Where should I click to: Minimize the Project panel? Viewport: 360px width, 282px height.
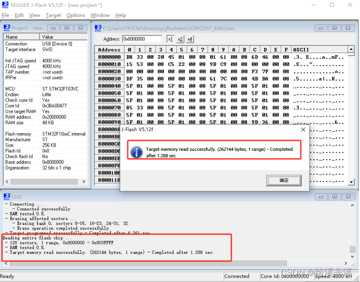click(53, 28)
